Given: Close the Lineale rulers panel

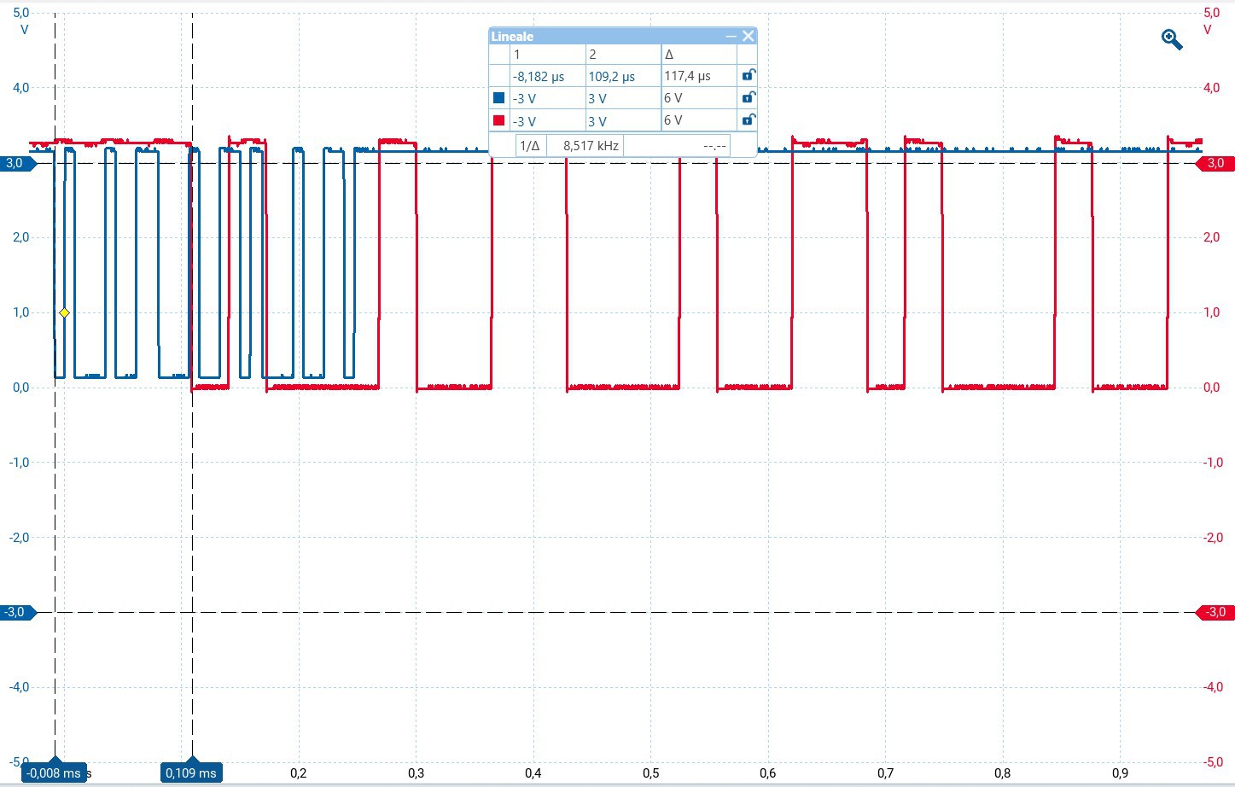Looking at the screenshot, I should [x=749, y=36].
